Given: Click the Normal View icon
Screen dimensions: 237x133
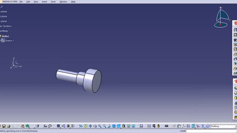Looking at the screenshot, I should pyautogui.click(x=109, y=126).
